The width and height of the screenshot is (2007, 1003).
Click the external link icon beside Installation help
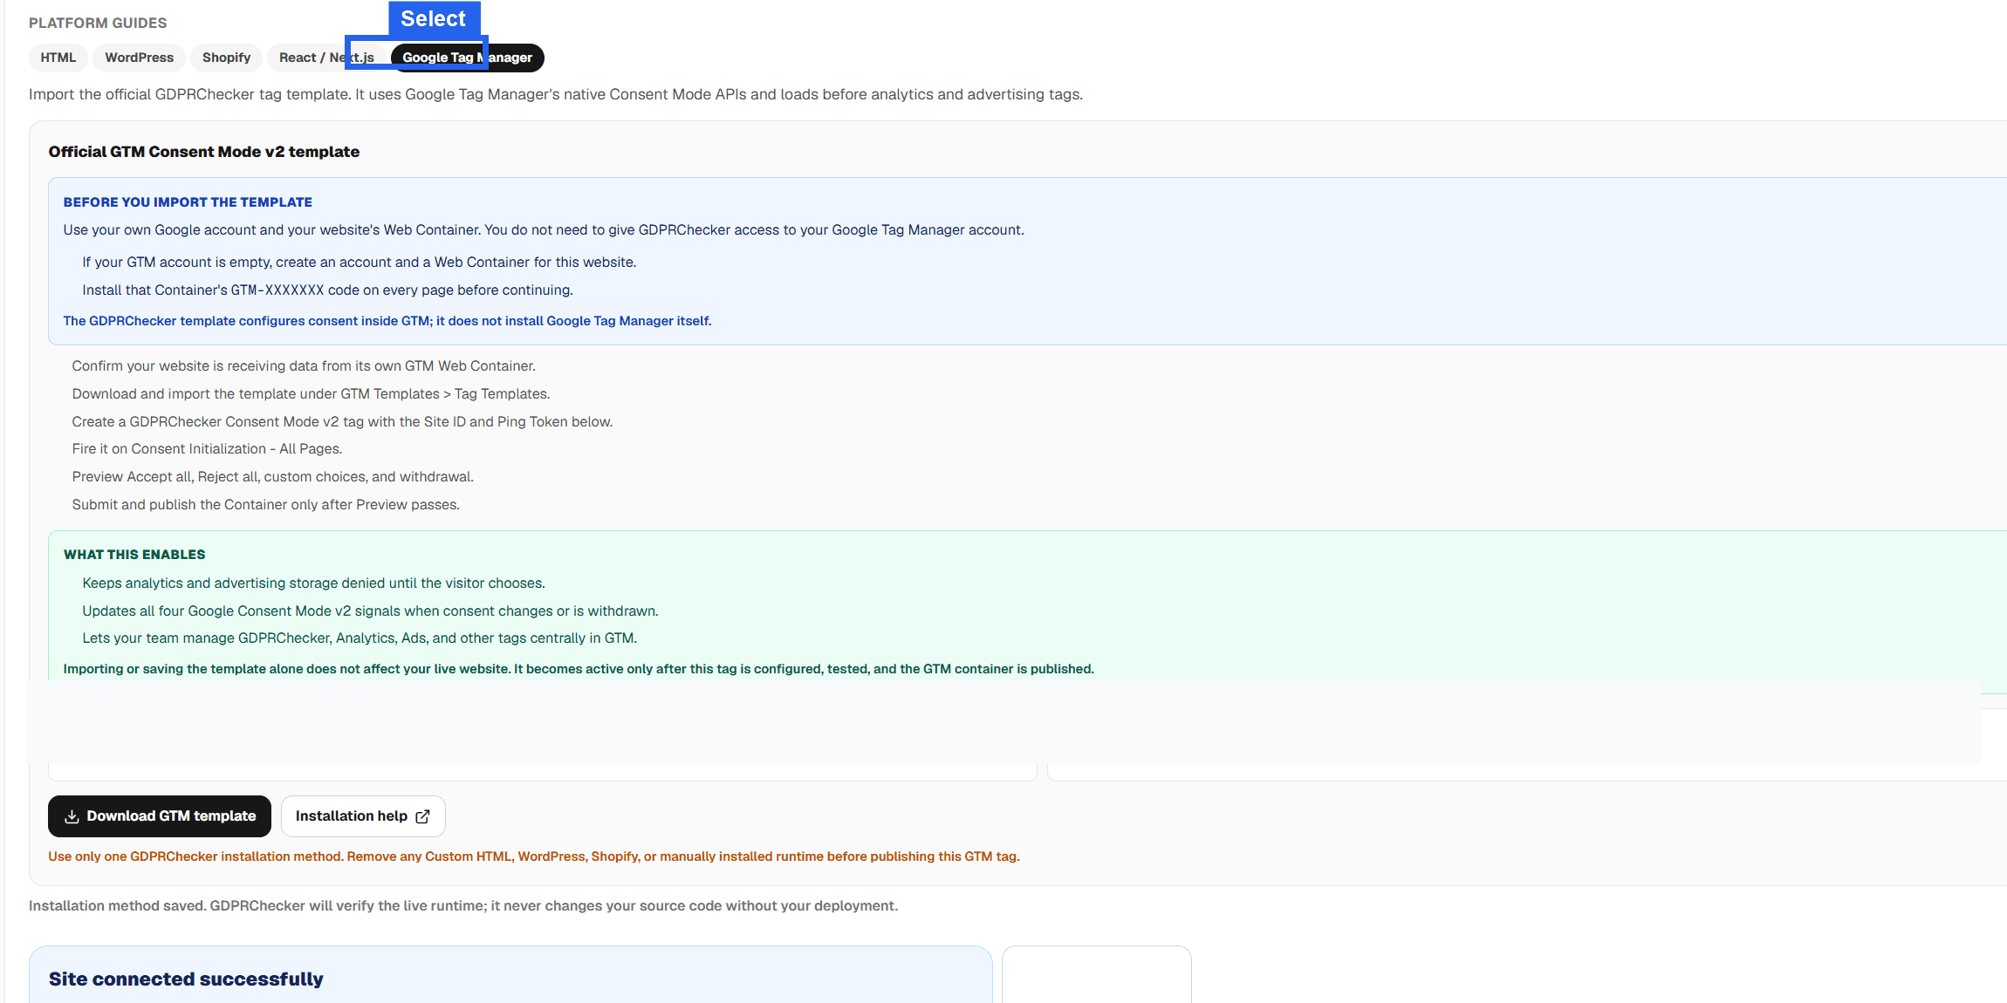click(x=423, y=816)
